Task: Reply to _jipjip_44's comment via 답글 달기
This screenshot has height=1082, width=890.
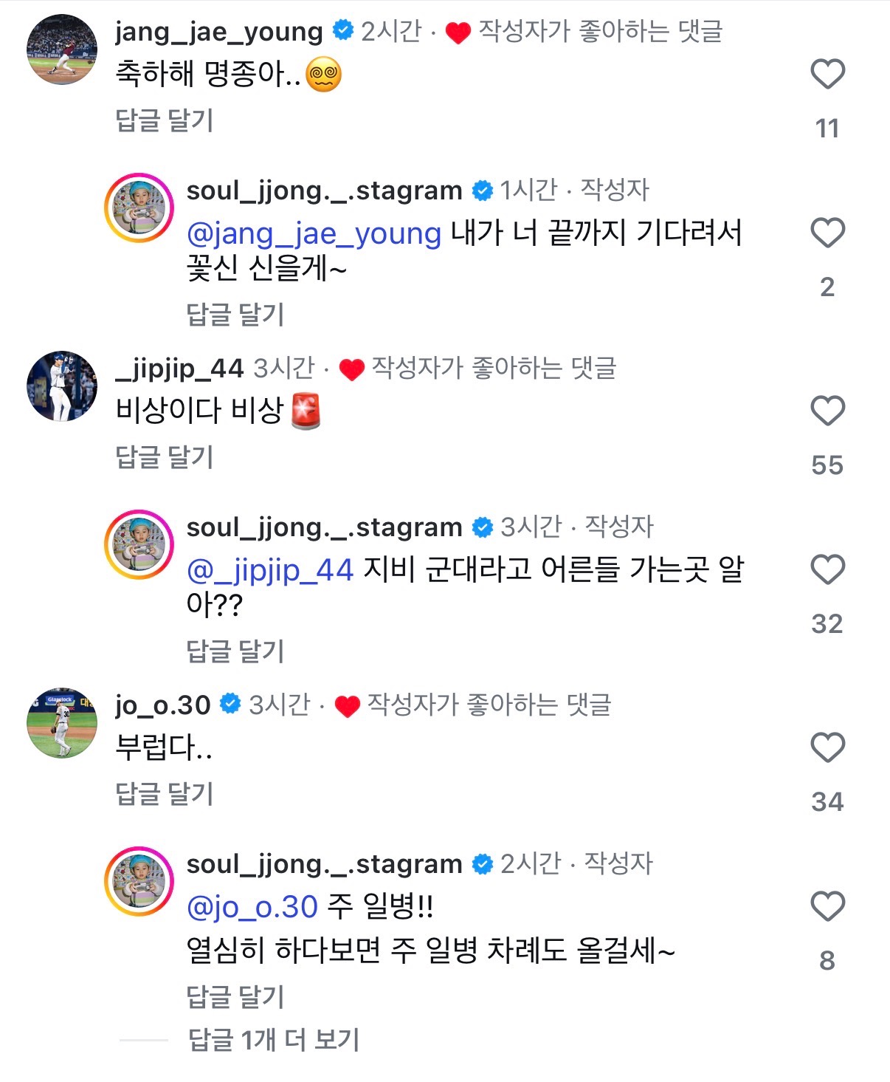Action: [x=165, y=457]
